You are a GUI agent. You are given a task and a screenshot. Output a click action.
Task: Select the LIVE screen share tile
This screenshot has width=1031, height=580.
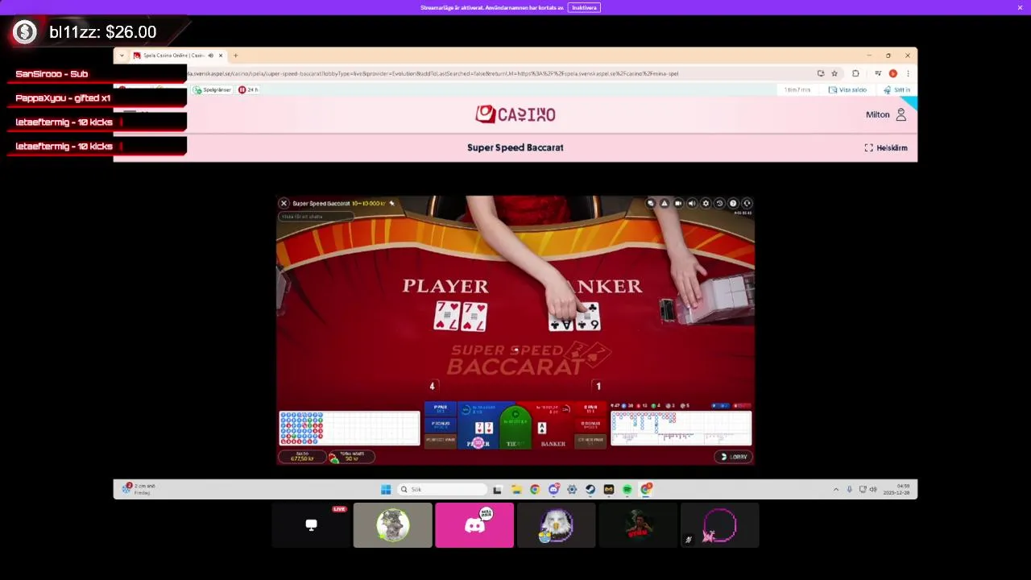(x=311, y=525)
